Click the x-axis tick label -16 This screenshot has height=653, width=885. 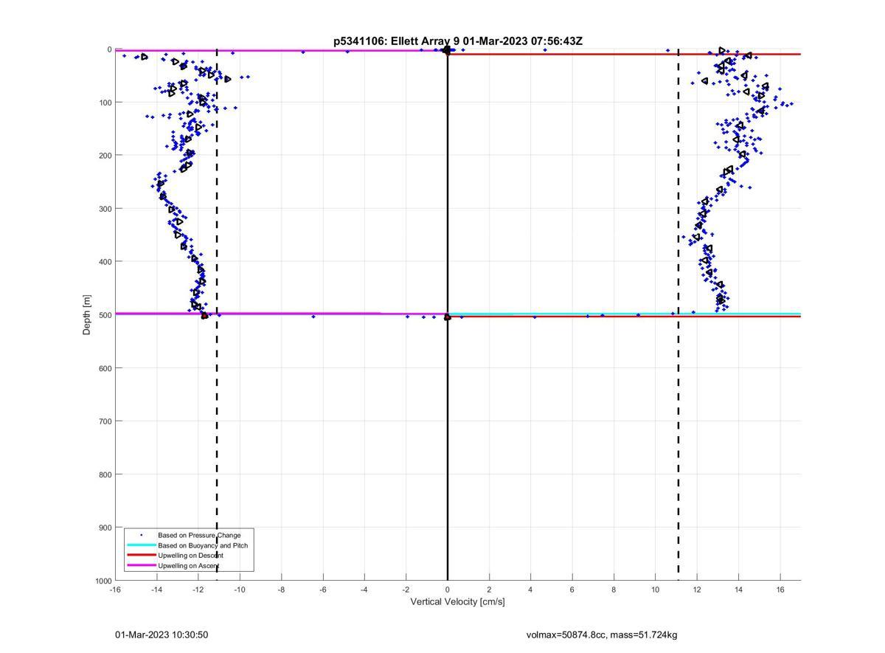(x=115, y=590)
